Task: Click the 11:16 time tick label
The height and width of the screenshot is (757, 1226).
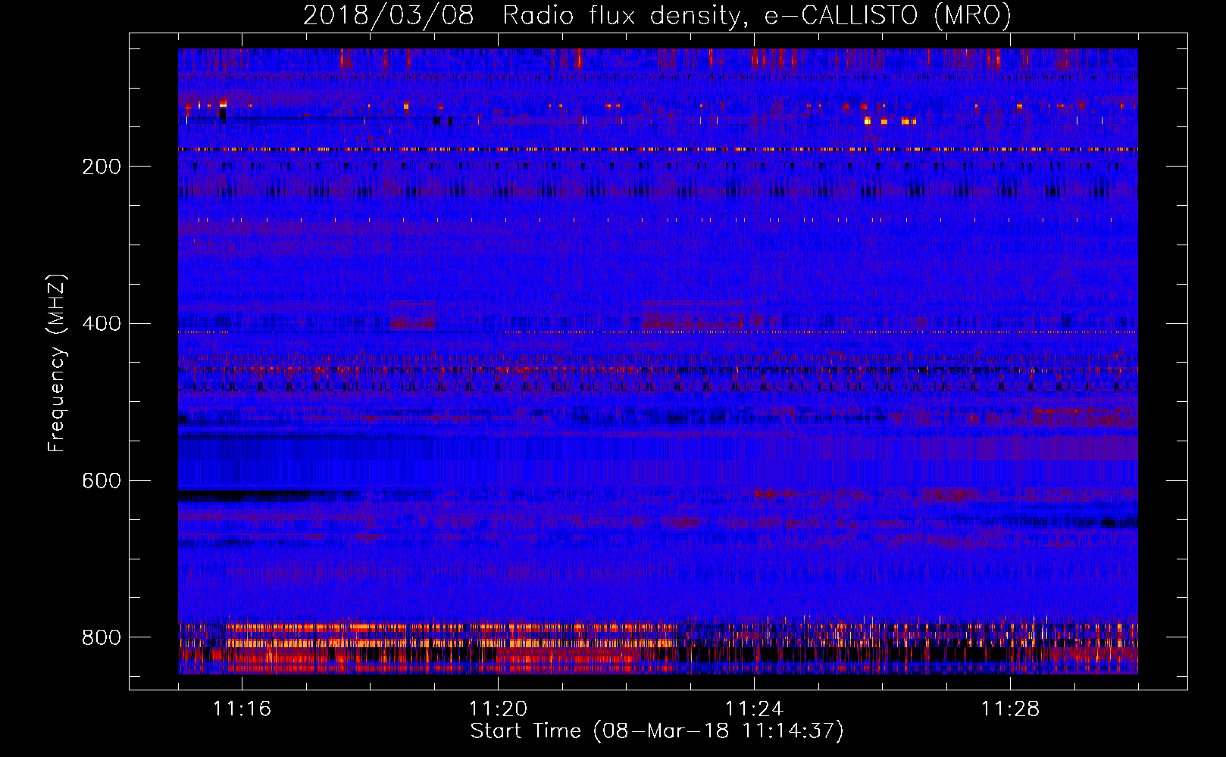Action: click(x=242, y=709)
